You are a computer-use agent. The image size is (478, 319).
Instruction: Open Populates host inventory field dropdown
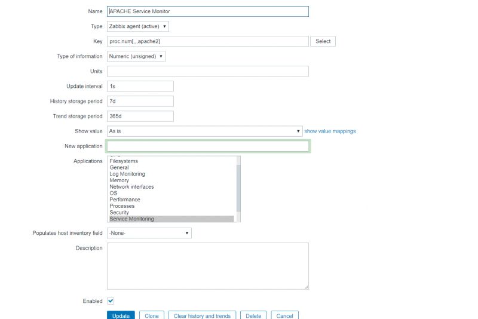point(149,233)
